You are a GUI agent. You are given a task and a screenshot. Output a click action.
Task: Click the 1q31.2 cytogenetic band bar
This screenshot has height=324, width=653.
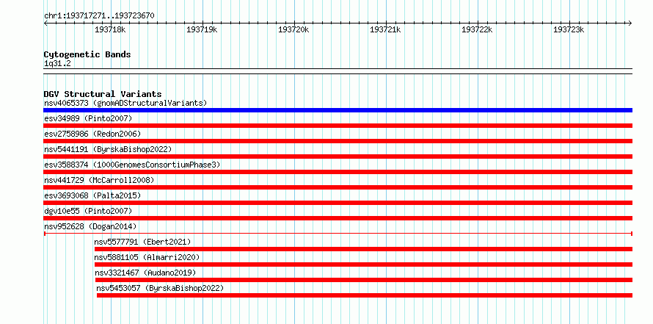(338, 71)
